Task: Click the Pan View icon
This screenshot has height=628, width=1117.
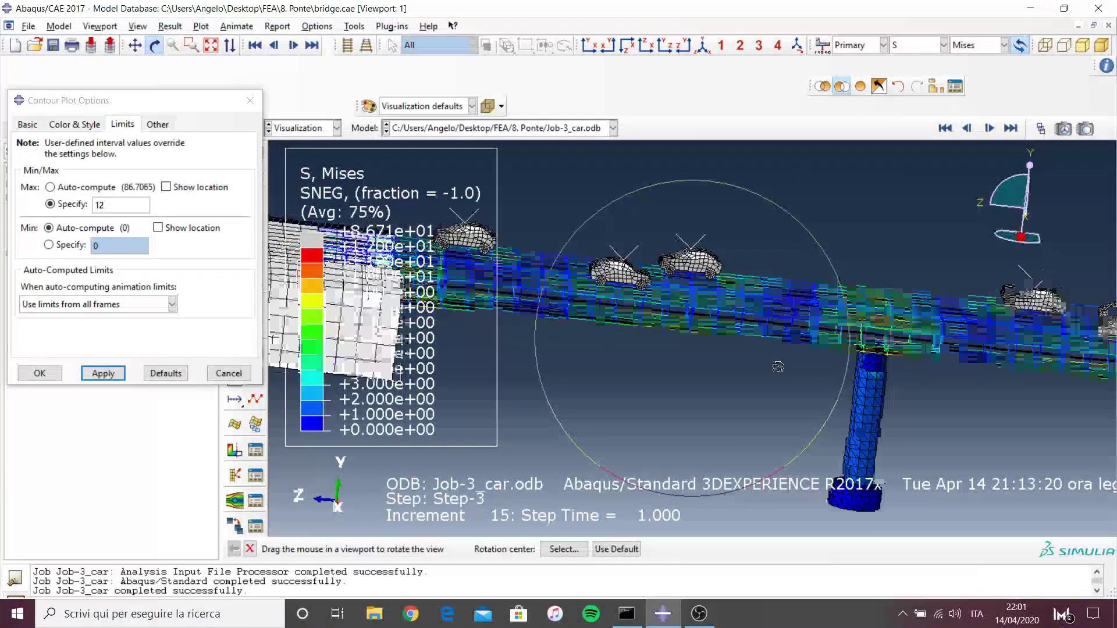Action: coord(135,45)
